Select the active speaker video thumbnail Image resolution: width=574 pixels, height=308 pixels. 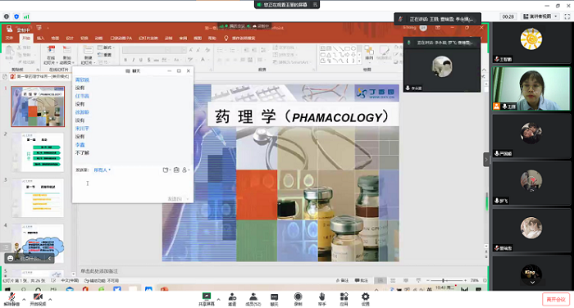tap(531, 88)
